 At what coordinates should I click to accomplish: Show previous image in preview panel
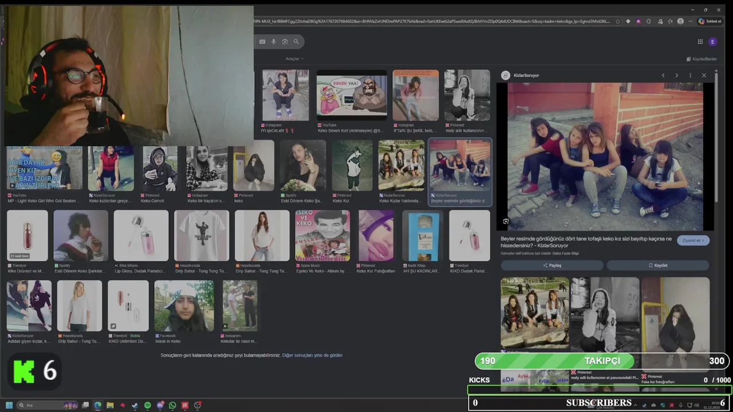coord(663,76)
